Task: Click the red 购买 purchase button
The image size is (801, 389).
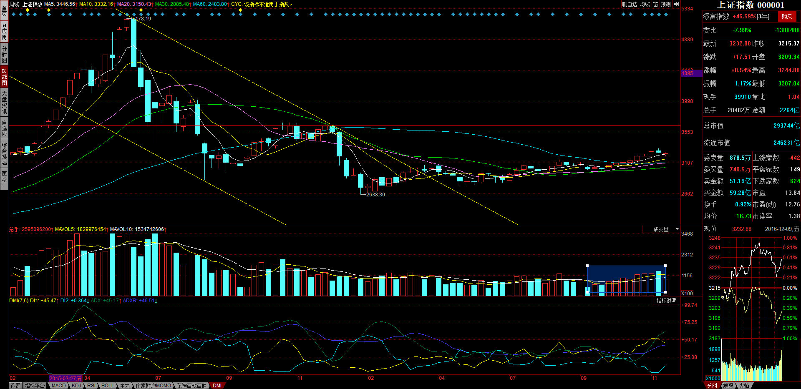Action: [787, 16]
